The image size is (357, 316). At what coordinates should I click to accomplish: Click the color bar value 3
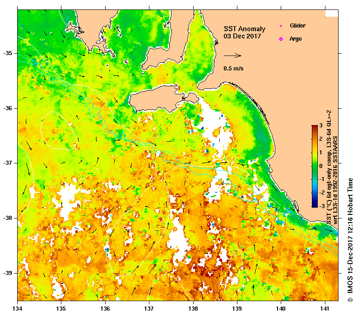(x=321, y=125)
